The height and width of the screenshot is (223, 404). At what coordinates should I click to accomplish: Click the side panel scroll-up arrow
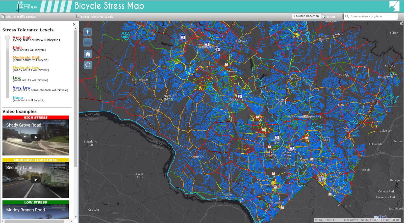point(75,28)
